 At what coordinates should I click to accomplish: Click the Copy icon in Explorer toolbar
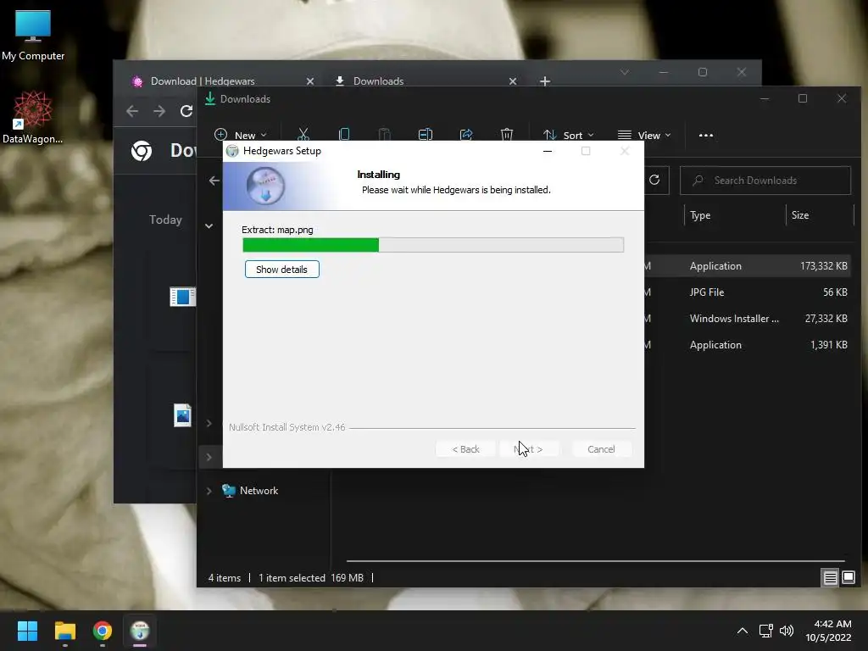click(344, 135)
